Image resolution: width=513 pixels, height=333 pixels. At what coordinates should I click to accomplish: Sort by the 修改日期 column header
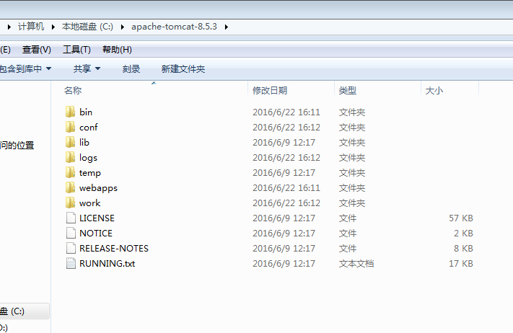(270, 91)
